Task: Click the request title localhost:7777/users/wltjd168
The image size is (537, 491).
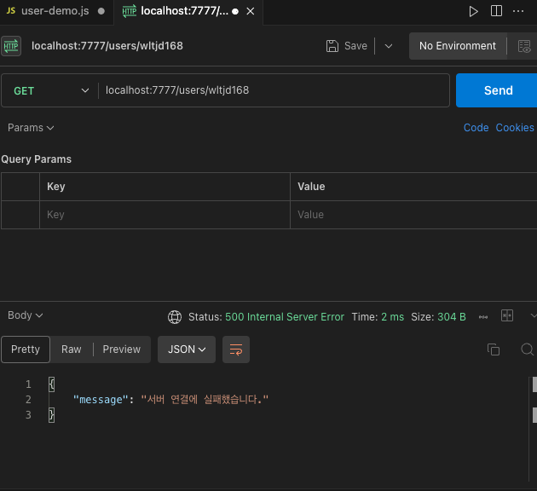Action: coord(107,46)
